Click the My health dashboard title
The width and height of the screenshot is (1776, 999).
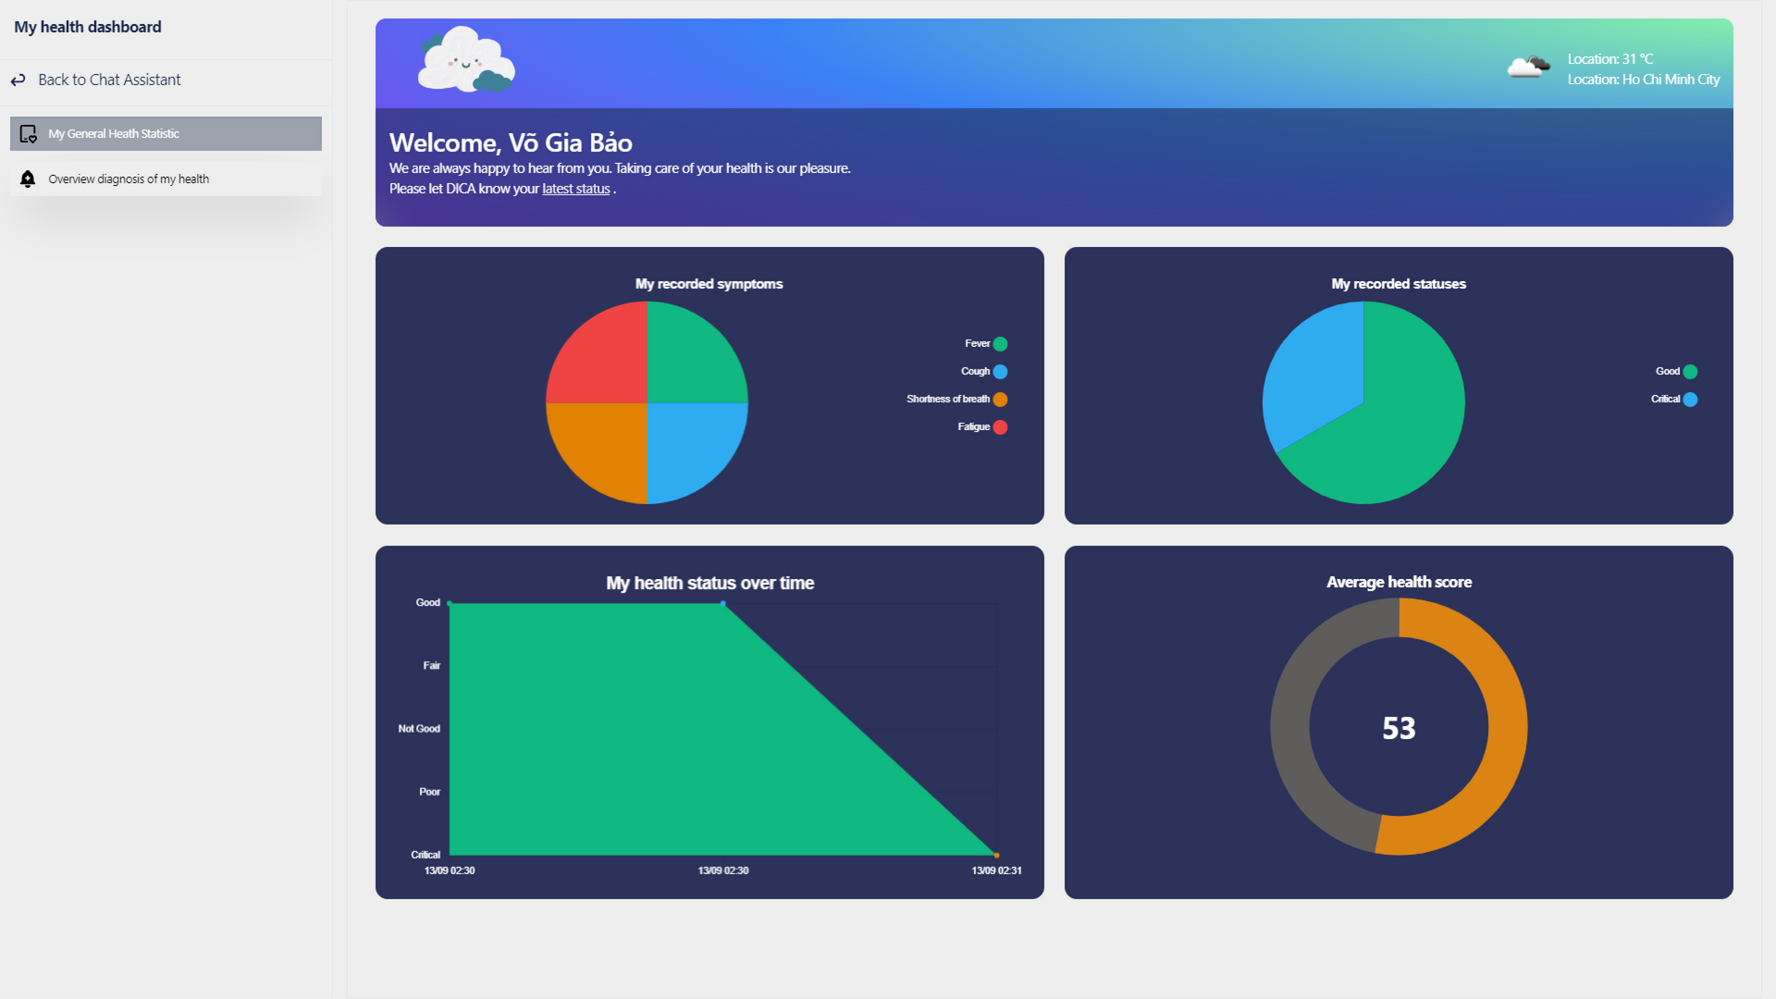88,27
